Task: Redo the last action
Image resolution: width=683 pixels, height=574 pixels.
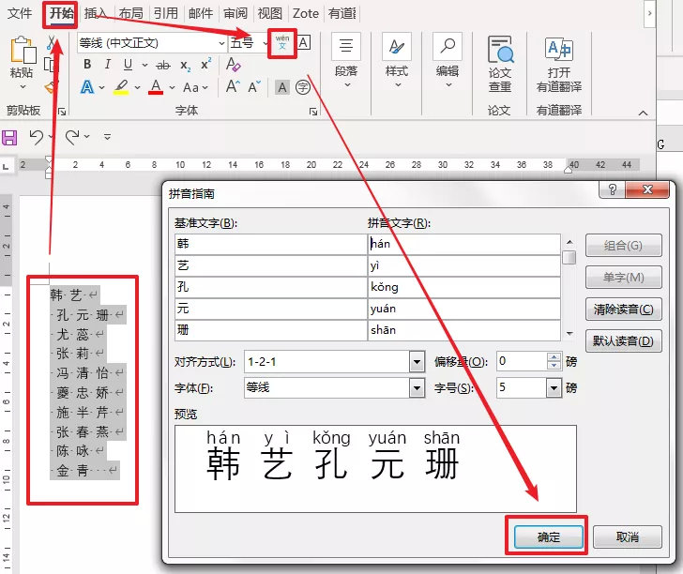Action: tap(72, 137)
